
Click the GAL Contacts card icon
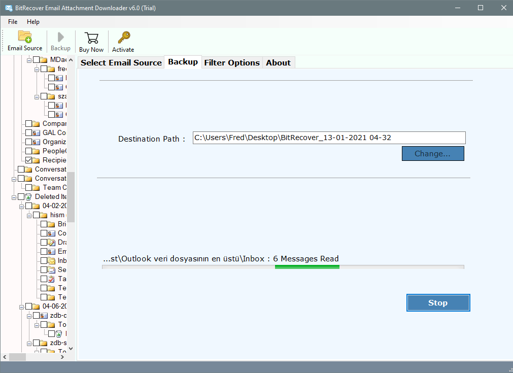coord(37,133)
